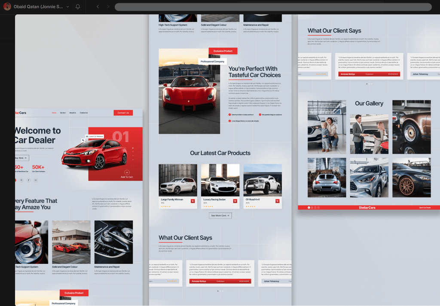Screen dimensions: 440x306
Task: Click the red Contact Us button
Action: (x=123, y=112)
